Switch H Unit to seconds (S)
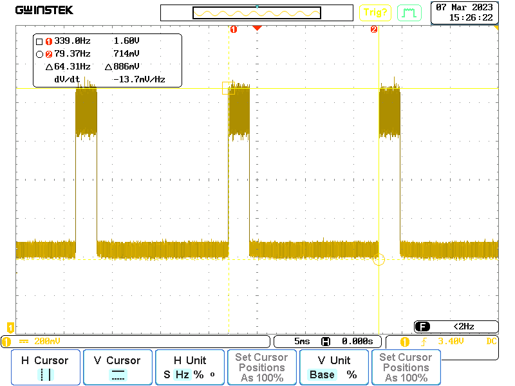The image size is (515, 386). tap(167, 374)
